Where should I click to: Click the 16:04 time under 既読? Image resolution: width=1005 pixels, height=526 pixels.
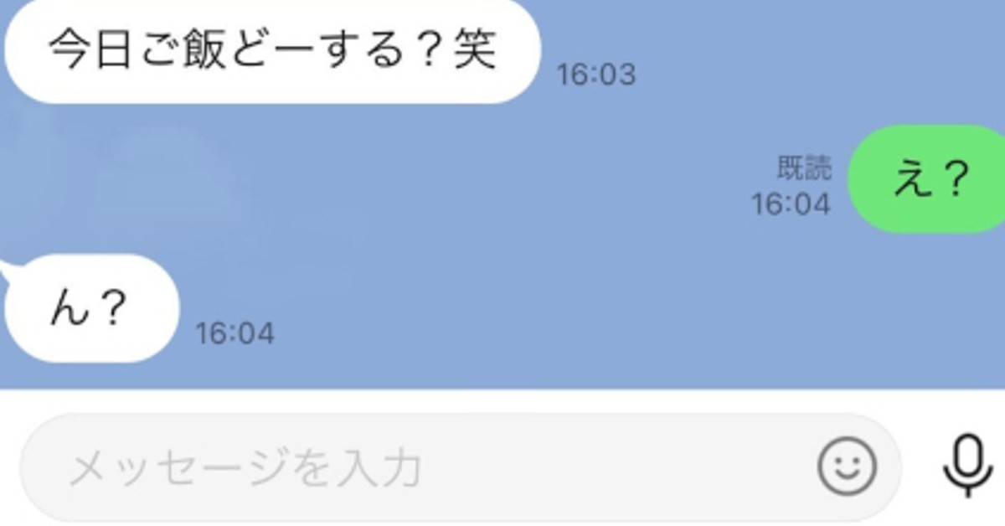click(x=791, y=204)
